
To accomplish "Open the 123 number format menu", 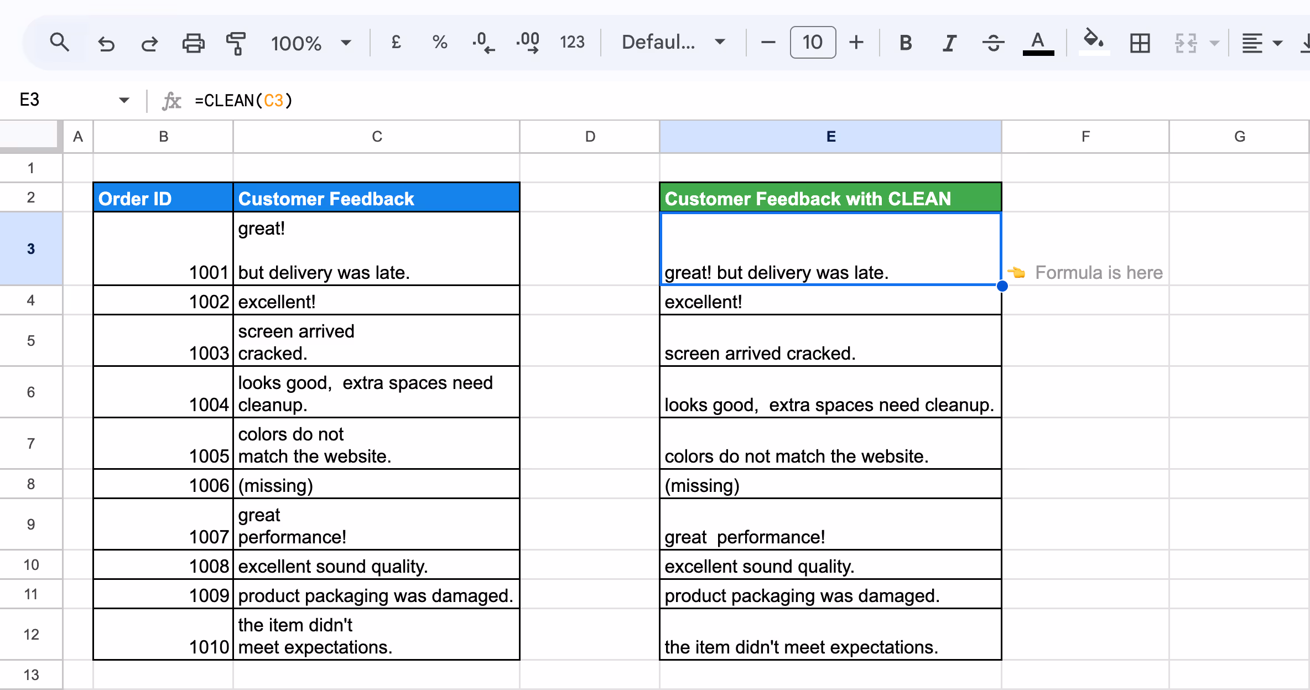I will (572, 42).
